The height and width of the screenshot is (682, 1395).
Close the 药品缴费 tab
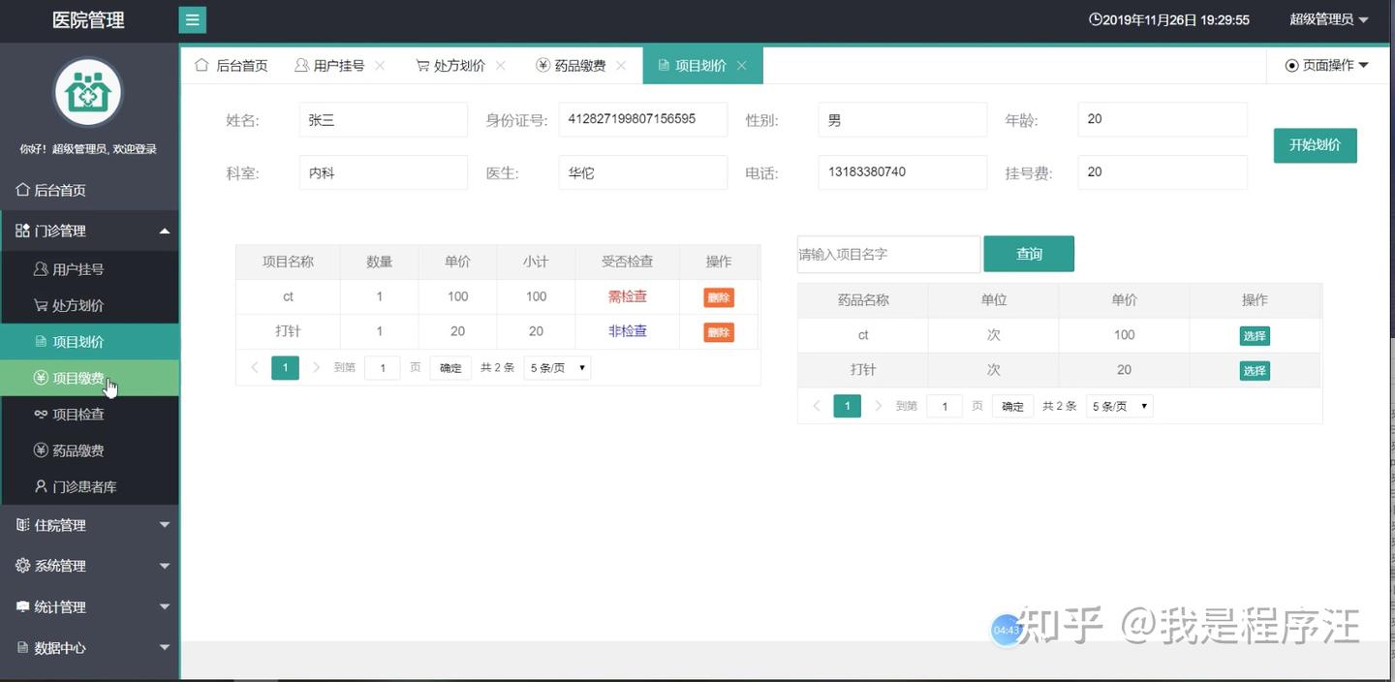pos(621,65)
